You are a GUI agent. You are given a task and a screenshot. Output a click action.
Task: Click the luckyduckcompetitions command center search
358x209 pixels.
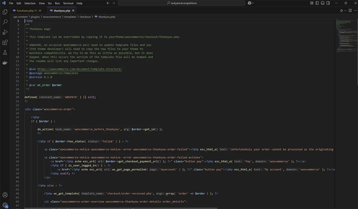pyautogui.click(x=181, y=3)
